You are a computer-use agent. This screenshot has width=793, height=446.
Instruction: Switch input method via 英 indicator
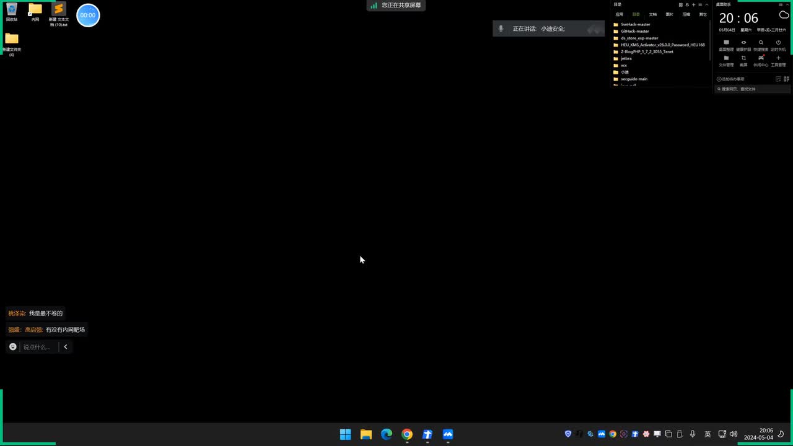point(708,434)
